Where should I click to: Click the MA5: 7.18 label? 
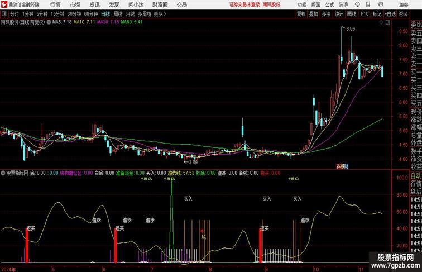point(62,22)
